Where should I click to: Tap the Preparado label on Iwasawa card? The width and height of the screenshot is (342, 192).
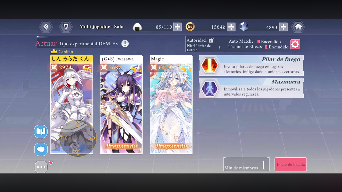[x=122, y=146]
